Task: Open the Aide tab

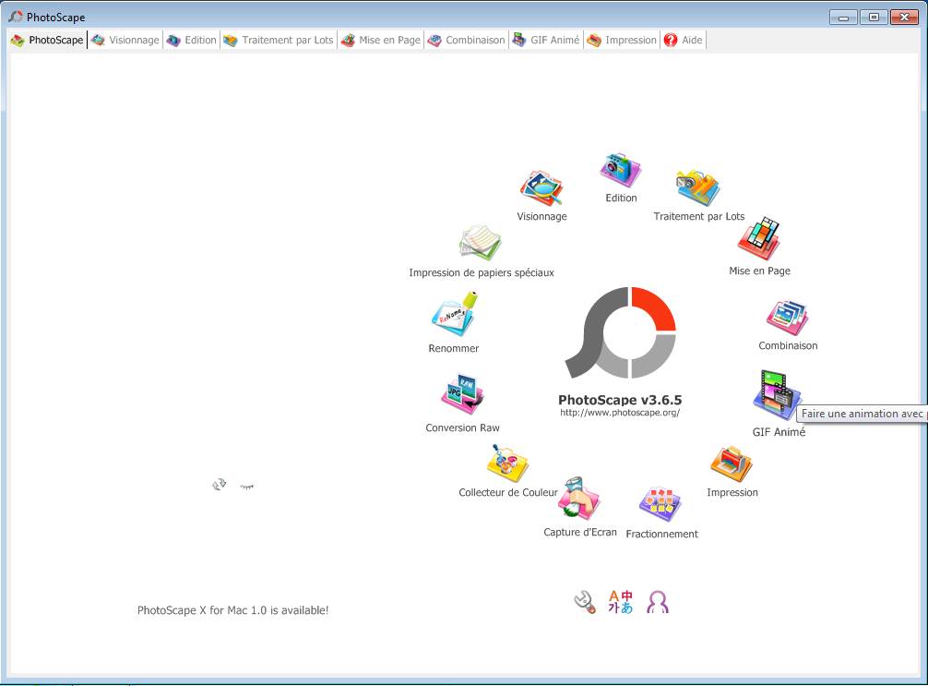Action: click(683, 41)
